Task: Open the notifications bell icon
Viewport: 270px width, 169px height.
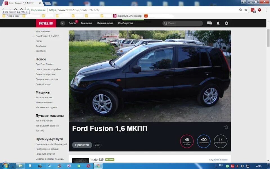Action: tap(218, 23)
